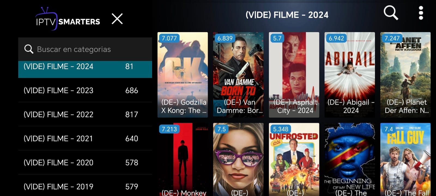Open the (VIDE) FILME - 2022 category
This screenshot has height=196, width=436.
pos(85,114)
